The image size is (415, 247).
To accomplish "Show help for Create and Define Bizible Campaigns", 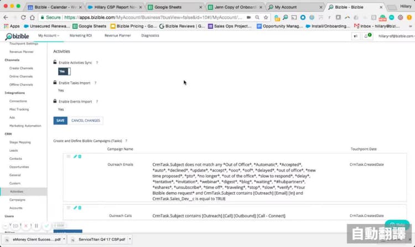I will point(126,141).
